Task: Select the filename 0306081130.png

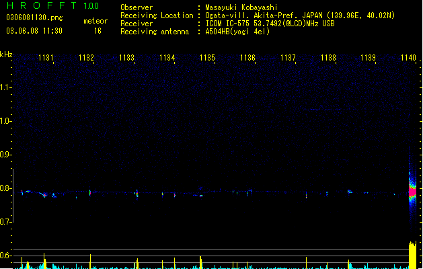Action: click(34, 17)
